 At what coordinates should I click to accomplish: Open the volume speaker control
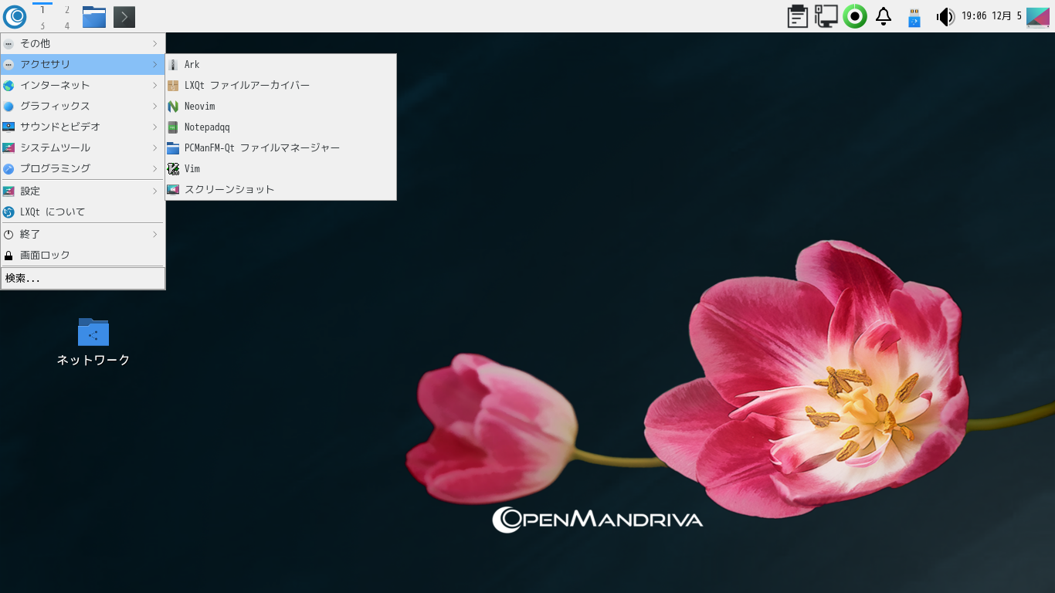pos(945,16)
